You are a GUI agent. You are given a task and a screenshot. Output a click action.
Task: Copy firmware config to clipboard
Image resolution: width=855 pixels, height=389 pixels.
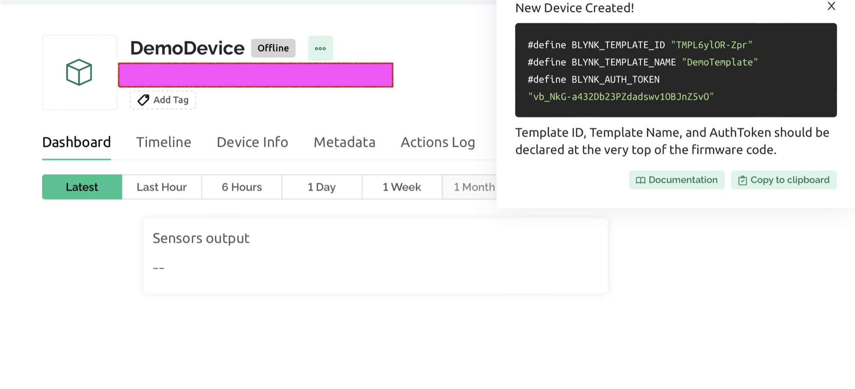pyautogui.click(x=784, y=180)
